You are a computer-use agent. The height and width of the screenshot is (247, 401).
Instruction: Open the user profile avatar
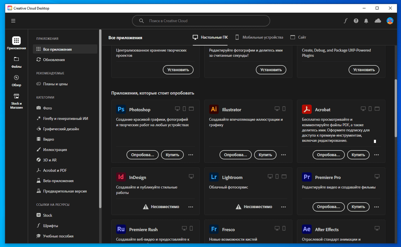[x=390, y=21]
